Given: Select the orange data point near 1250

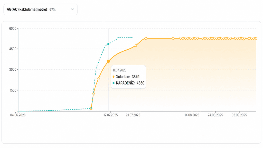Looking at the screenshot, I should (x=93, y=94).
